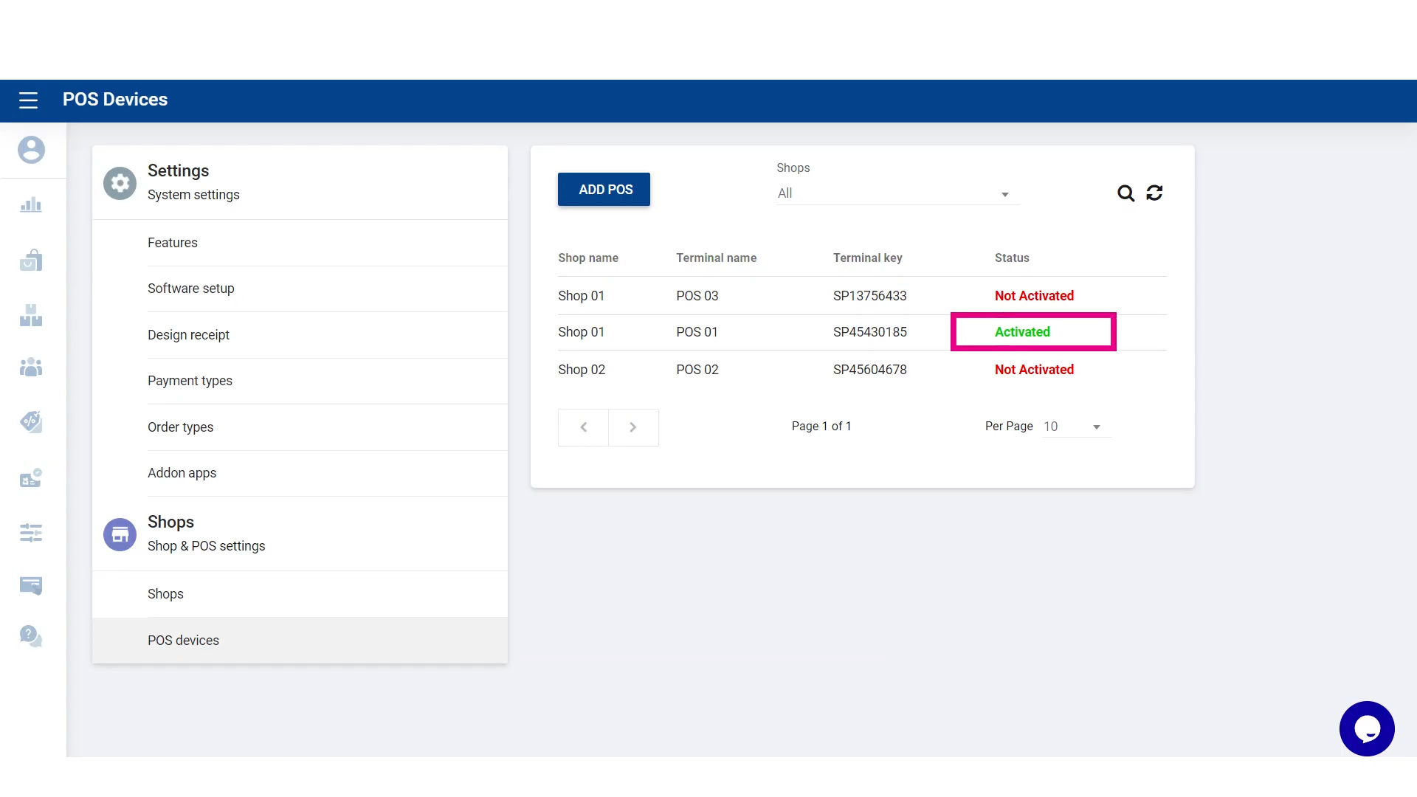Open the chat support bubble
Image resolution: width=1417 pixels, height=797 pixels.
(1367, 728)
